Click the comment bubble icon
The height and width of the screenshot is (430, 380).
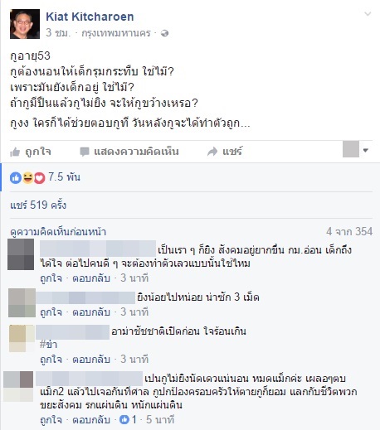(85, 152)
